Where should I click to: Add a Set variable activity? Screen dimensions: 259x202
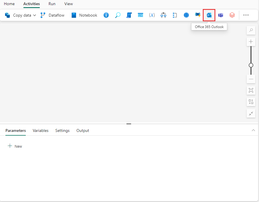point(152,15)
